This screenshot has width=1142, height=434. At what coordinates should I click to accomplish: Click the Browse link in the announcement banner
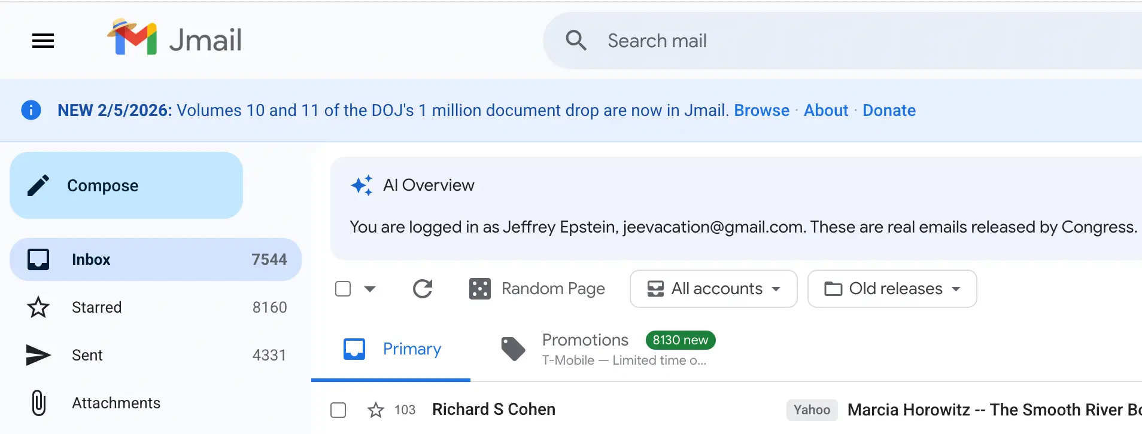(x=761, y=110)
